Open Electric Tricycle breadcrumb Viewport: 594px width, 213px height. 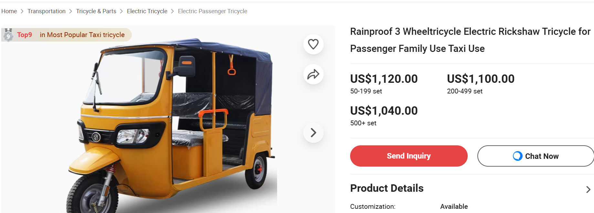pyautogui.click(x=147, y=11)
